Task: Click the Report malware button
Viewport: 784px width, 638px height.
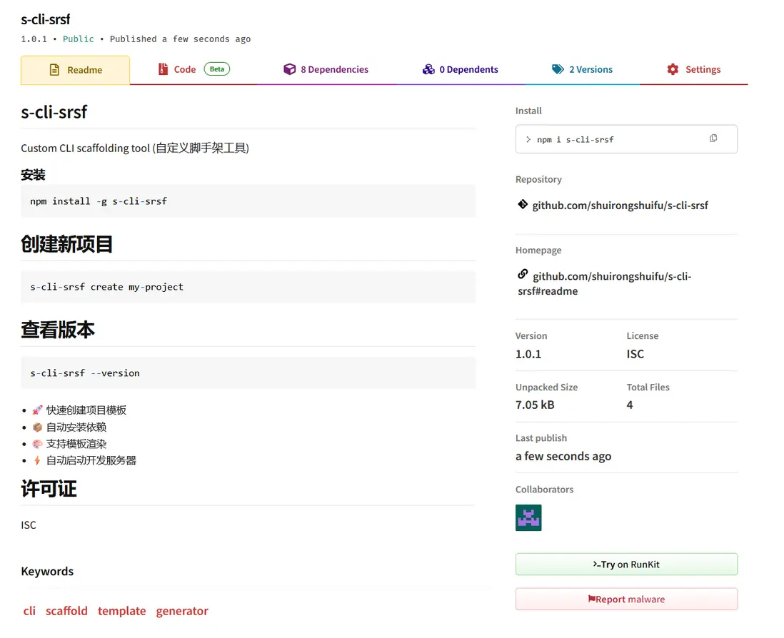Action: pos(626,599)
